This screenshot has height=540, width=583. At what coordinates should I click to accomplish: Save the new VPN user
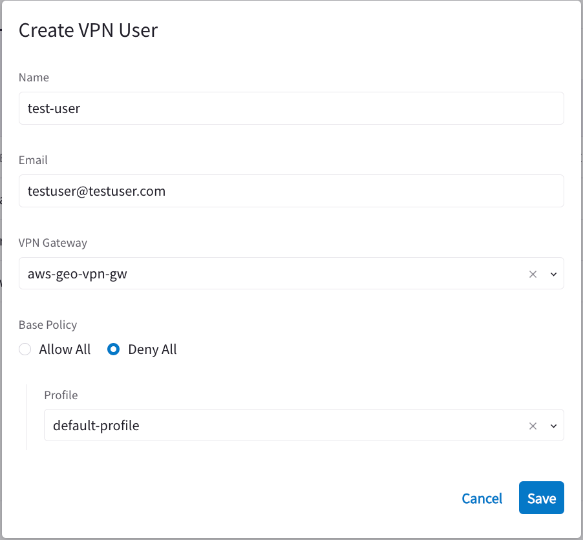(541, 497)
